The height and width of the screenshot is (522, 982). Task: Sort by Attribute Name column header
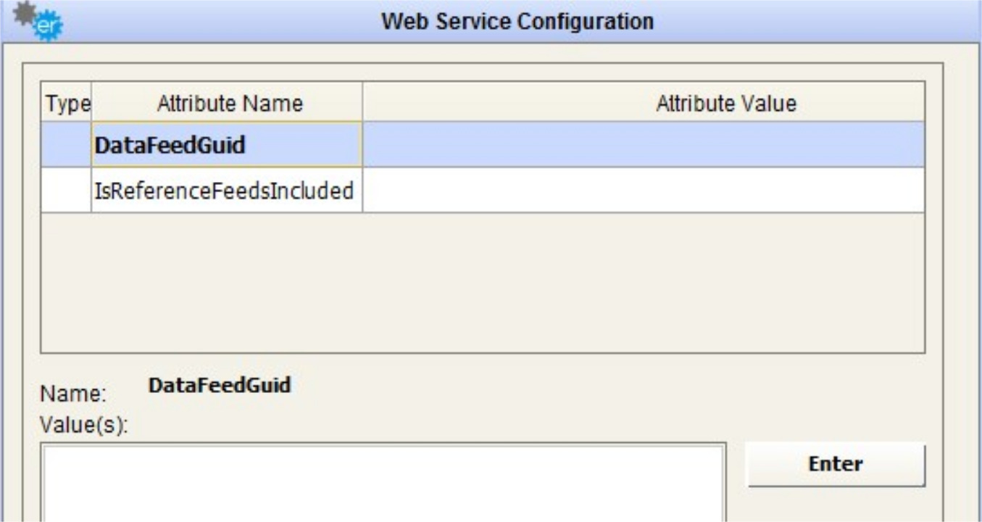(x=229, y=104)
